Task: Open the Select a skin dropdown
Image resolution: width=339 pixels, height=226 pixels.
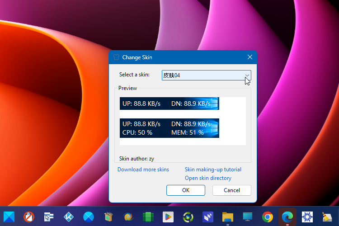Action: tap(206, 75)
